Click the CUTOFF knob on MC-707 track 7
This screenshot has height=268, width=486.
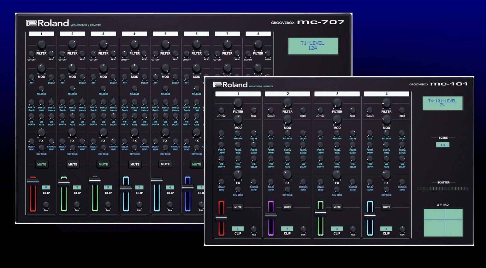217,54
